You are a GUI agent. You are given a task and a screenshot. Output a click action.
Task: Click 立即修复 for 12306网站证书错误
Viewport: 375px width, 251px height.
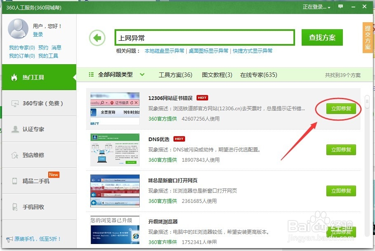(x=341, y=109)
